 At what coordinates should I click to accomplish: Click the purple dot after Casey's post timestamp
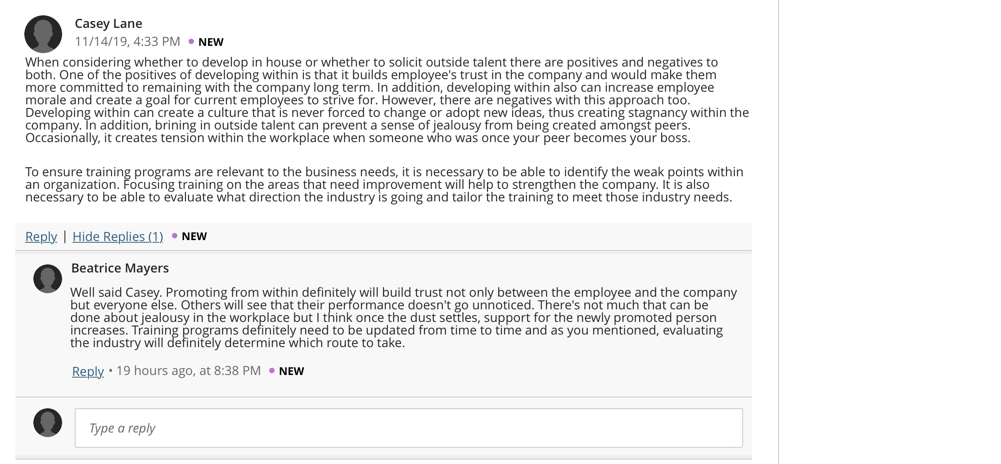[191, 41]
